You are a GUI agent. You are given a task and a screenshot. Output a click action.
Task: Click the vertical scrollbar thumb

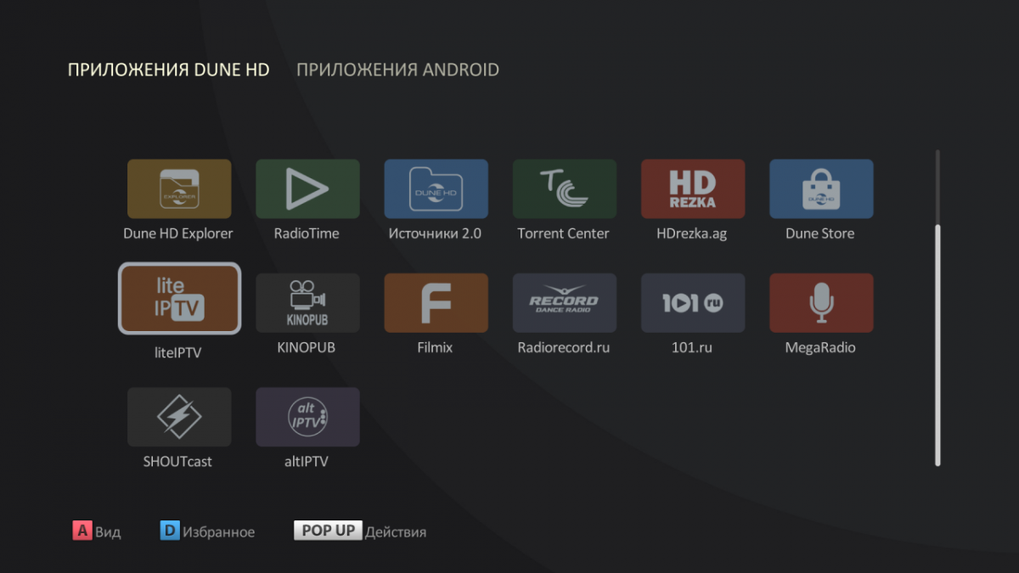click(x=937, y=345)
